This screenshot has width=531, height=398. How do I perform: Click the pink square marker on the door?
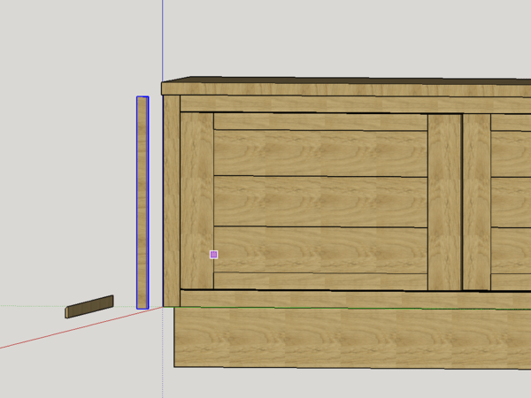click(213, 255)
